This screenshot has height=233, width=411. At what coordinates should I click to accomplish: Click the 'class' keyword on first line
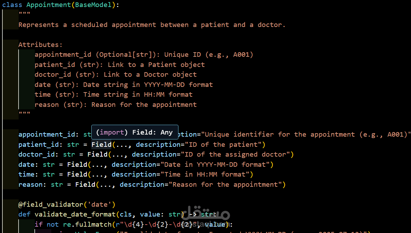point(12,5)
